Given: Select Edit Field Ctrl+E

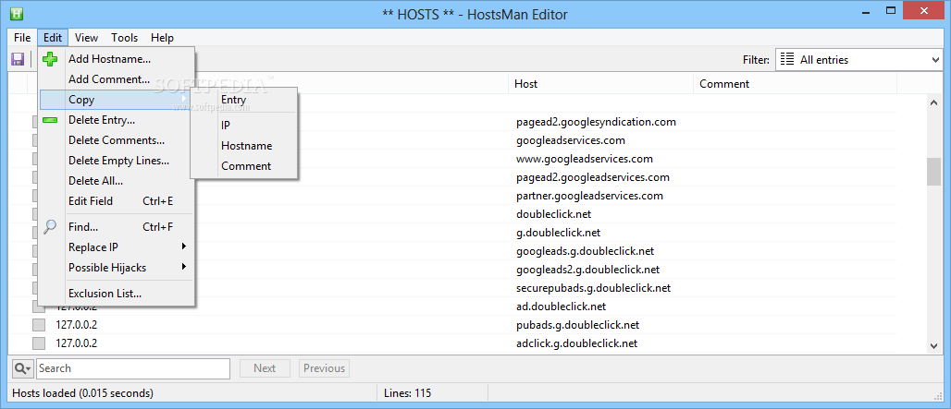Looking at the screenshot, I should (116, 201).
